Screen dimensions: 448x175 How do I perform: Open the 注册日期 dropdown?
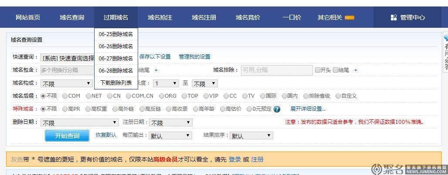click(x=170, y=122)
